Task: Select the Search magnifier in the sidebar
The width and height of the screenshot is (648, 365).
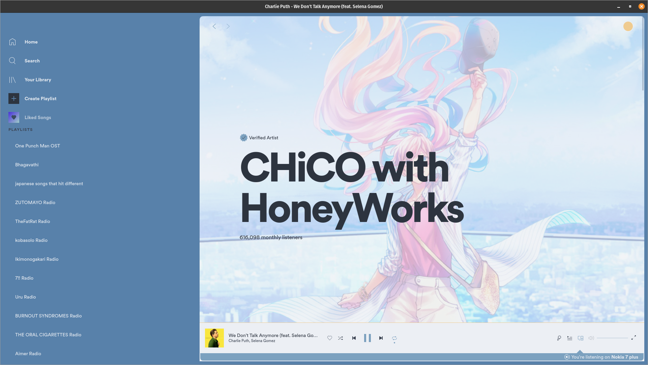Action: click(12, 61)
